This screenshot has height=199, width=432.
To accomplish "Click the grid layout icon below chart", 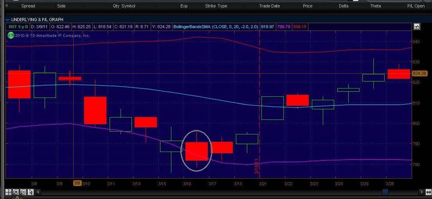I will (x=8, y=192).
